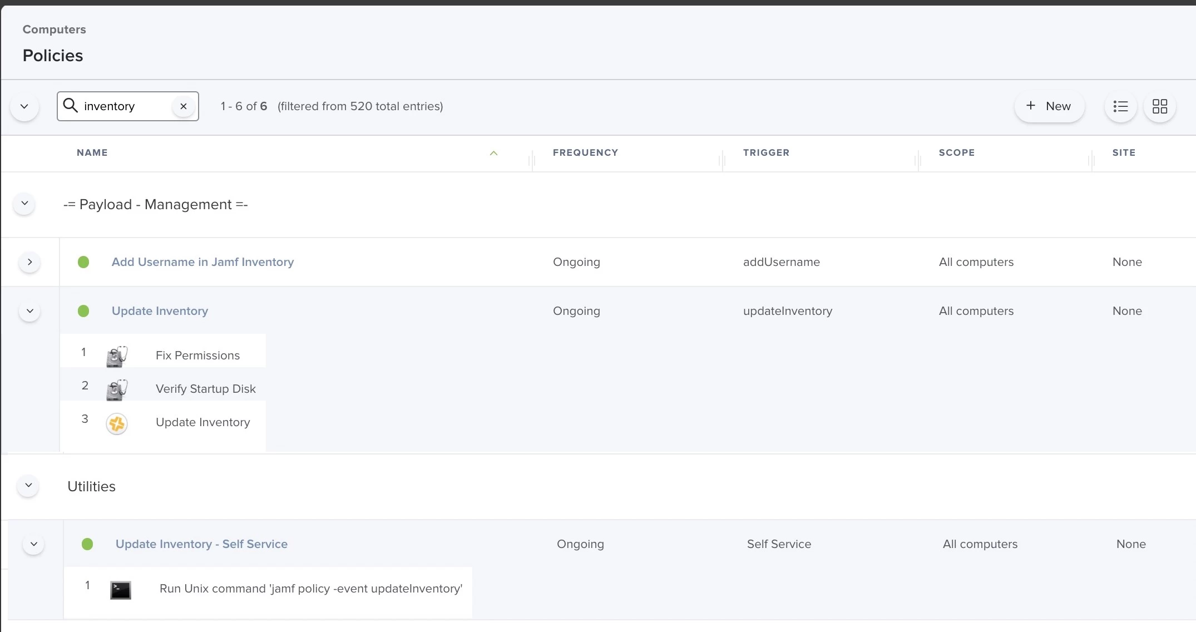The width and height of the screenshot is (1196, 632).
Task: Click green status dot for Add Username policy
Action: (x=83, y=262)
